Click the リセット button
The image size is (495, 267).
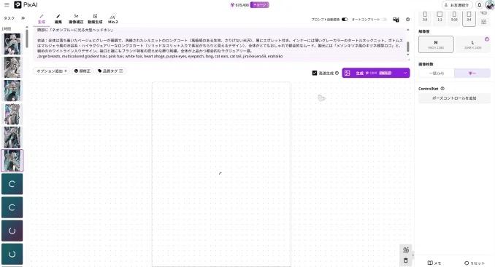(x=474, y=263)
